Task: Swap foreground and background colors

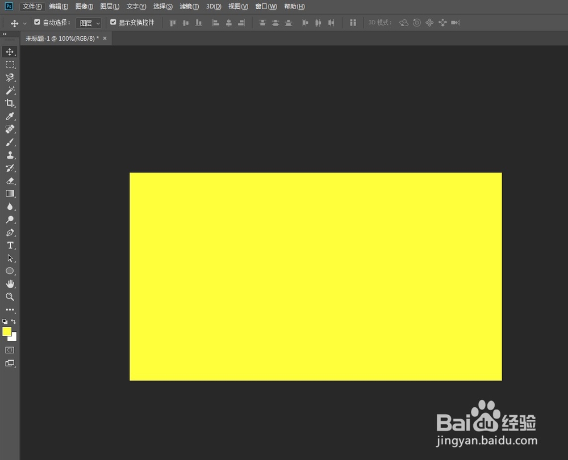Action: click(x=14, y=321)
